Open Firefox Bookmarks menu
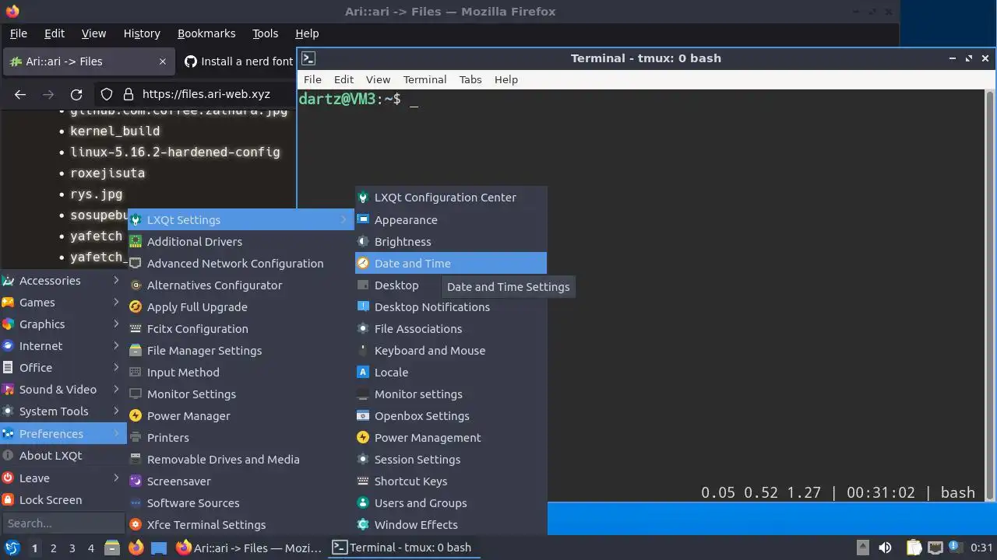The width and height of the screenshot is (997, 560). (x=206, y=33)
